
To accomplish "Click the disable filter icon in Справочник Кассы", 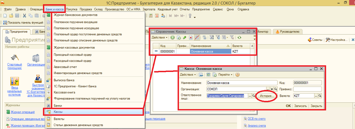I will (x=232, y=38).
